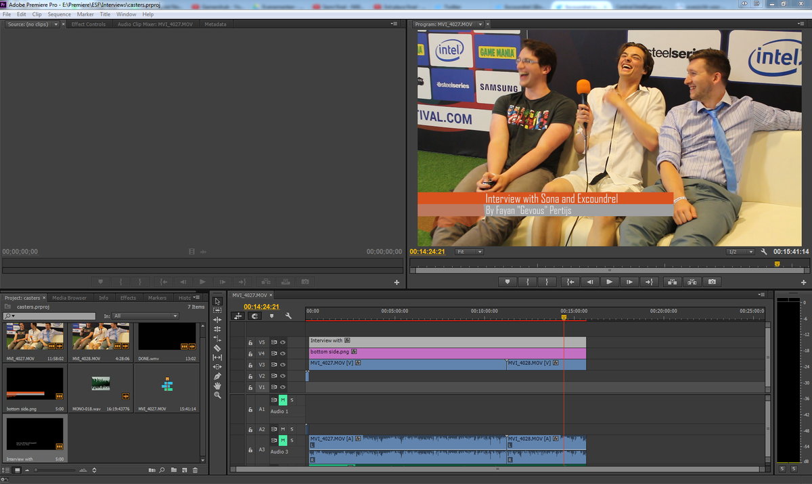The height and width of the screenshot is (484, 812).
Task: Select the Selection tool arrow
Action: click(217, 301)
